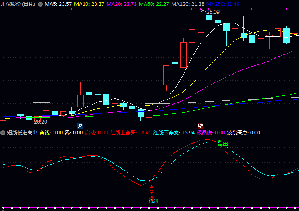Click the 增 event marker icon

coord(200,126)
